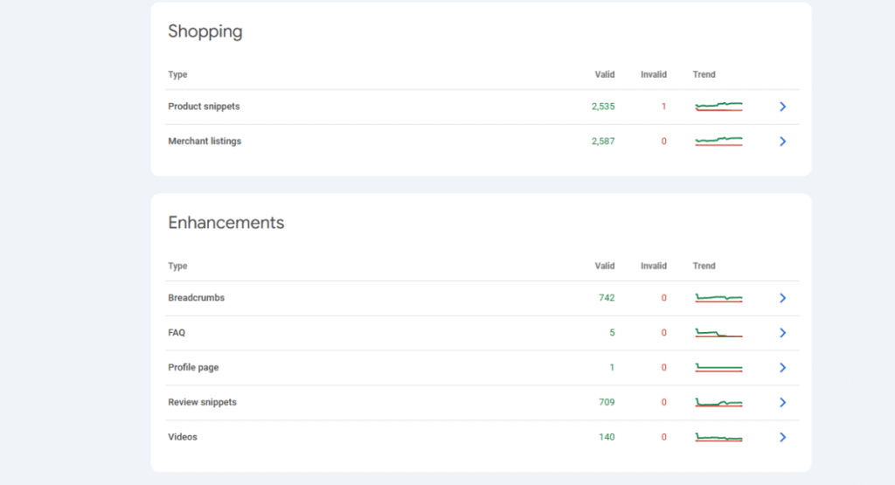Click the Breadcrumbs enhancement label
895x485 pixels.
(196, 298)
